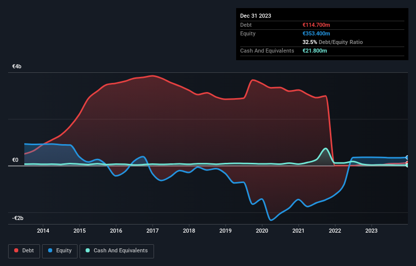Click the €114.700m debt value in tooltip
416x266 pixels.
[316, 25]
